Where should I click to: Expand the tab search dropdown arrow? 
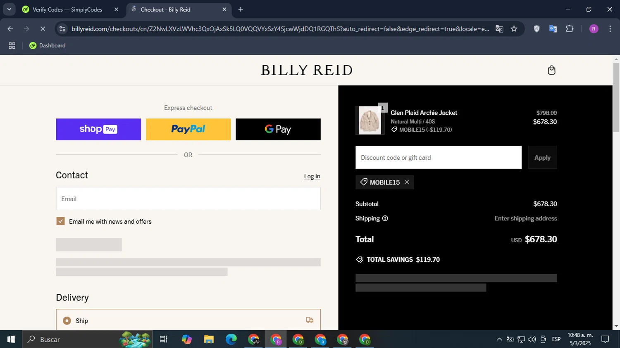[x=9, y=9]
